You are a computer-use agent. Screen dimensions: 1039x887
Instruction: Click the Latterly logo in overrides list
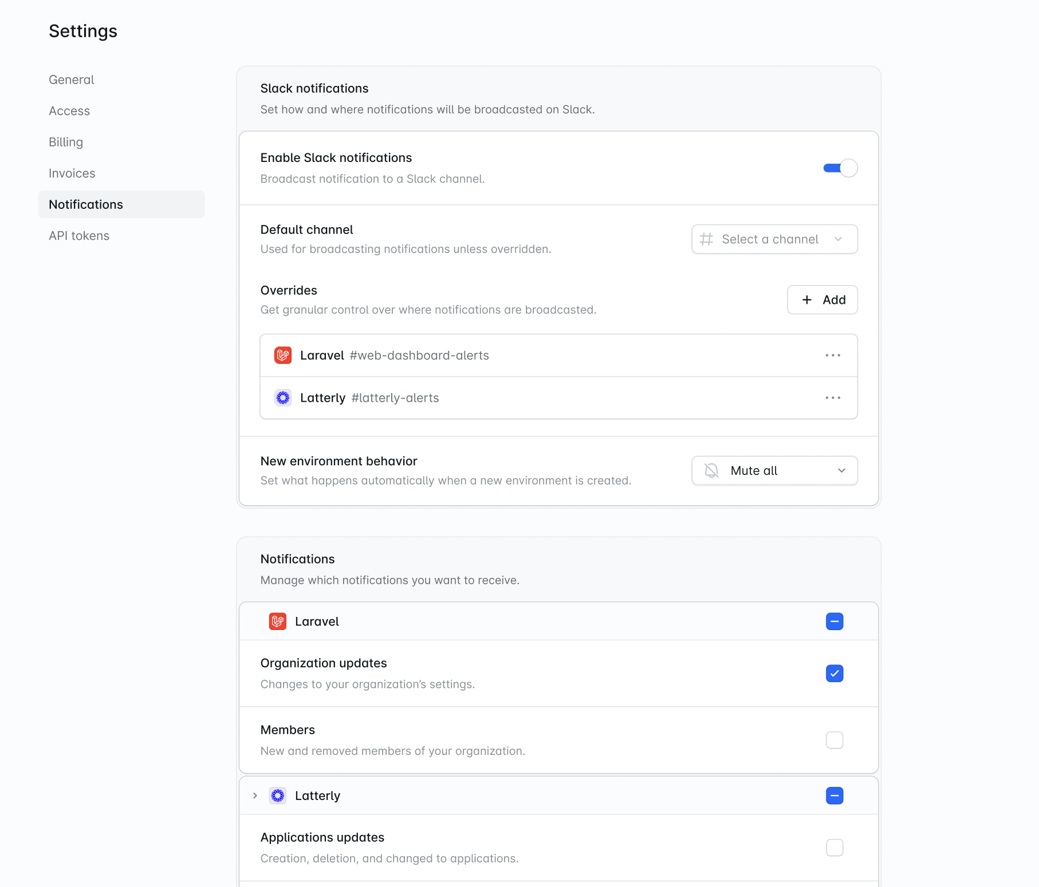pos(283,398)
